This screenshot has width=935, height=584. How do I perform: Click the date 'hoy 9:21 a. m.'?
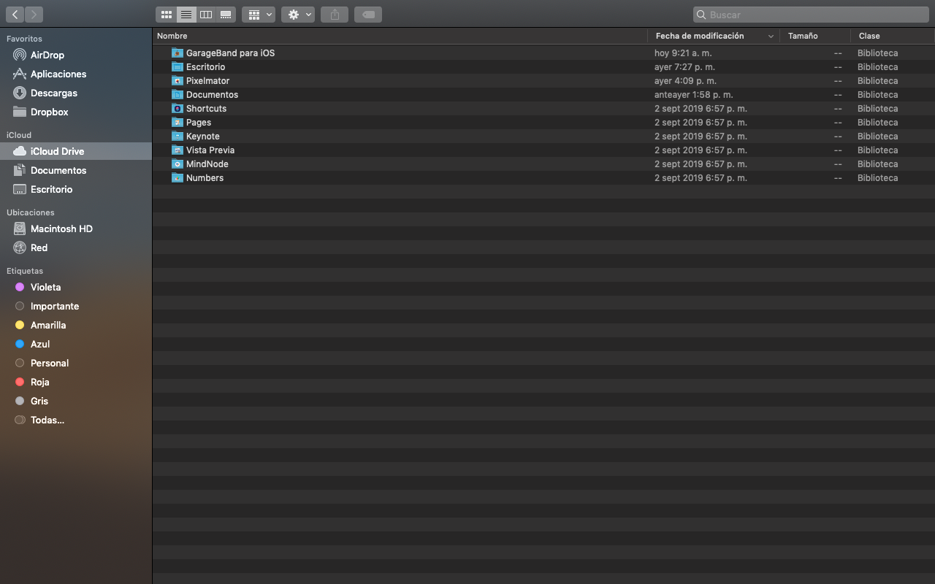683,53
